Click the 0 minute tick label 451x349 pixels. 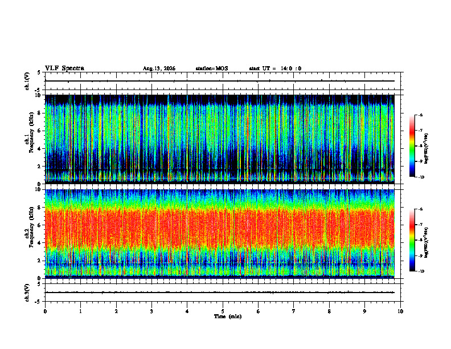(x=45, y=311)
